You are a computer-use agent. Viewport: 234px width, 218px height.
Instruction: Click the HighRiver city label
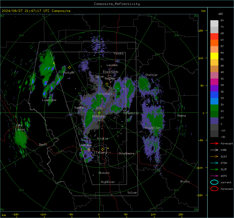108,182
